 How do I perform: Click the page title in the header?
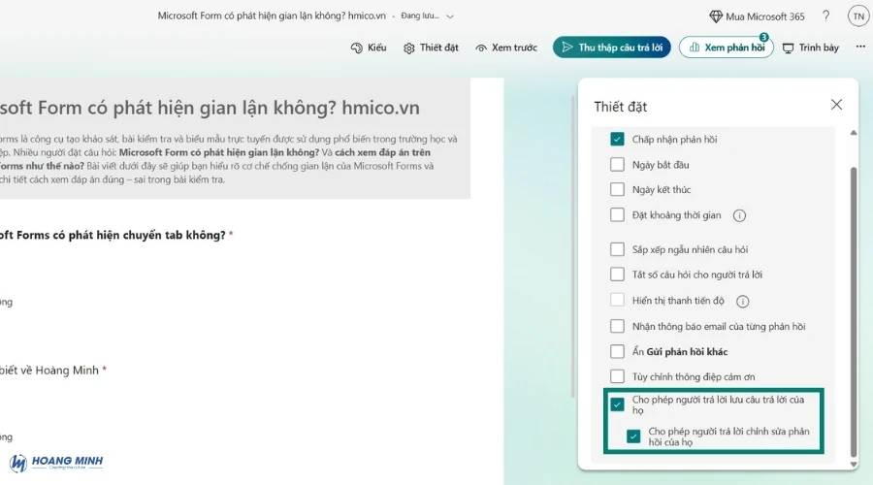[272, 16]
